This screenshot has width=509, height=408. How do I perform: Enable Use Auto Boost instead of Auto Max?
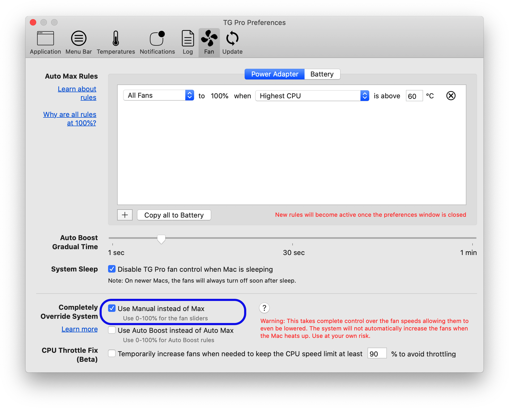pyautogui.click(x=112, y=330)
